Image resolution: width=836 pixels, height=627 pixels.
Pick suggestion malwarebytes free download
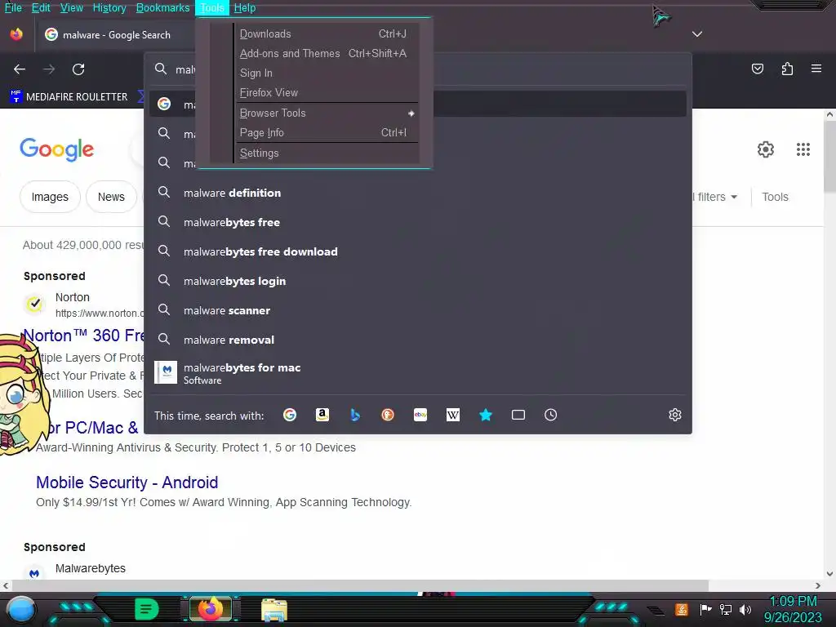coord(418,251)
